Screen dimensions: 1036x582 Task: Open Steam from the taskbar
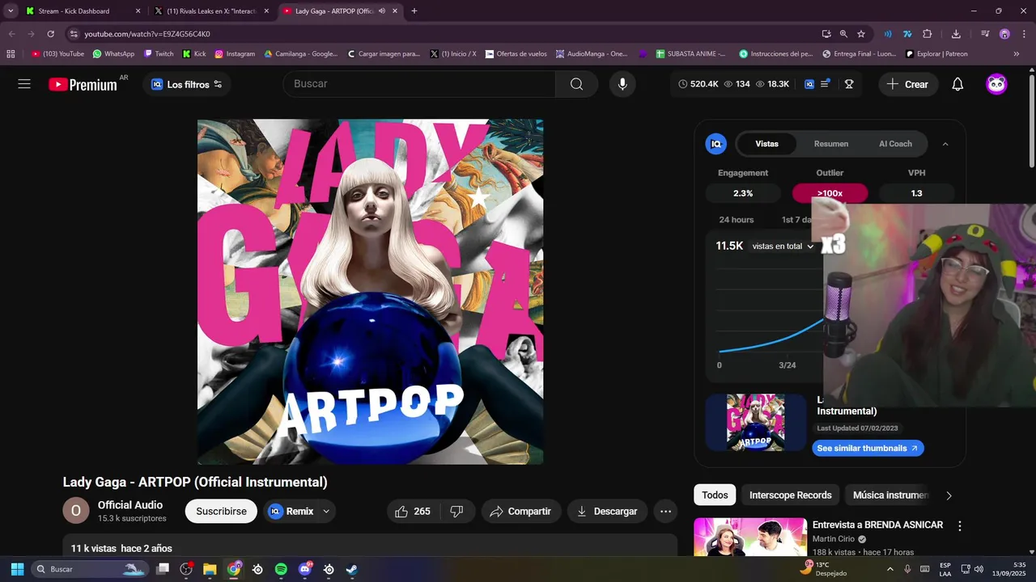point(352,569)
